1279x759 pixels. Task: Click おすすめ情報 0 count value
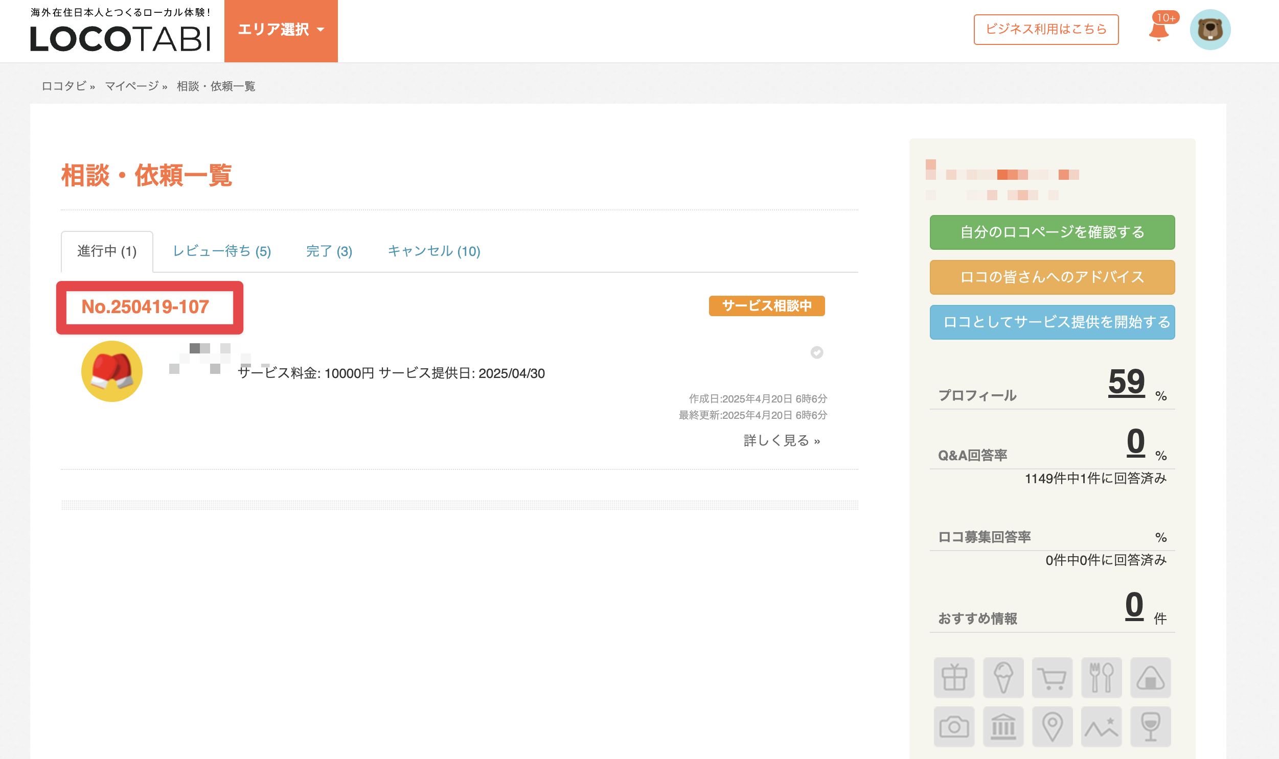1134,605
